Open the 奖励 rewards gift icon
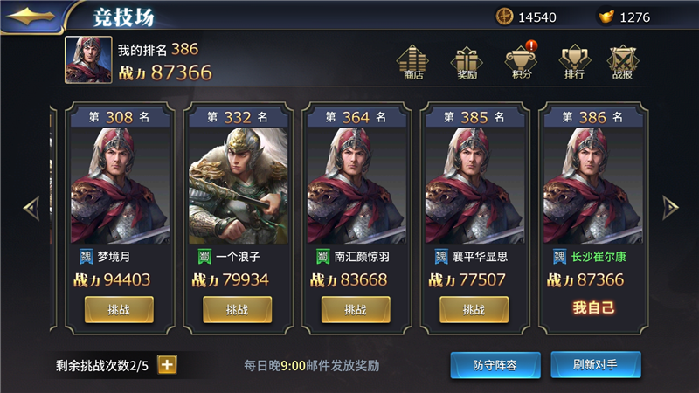The width and height of the screenshot is (699, 393). click(x=467, y=63)
